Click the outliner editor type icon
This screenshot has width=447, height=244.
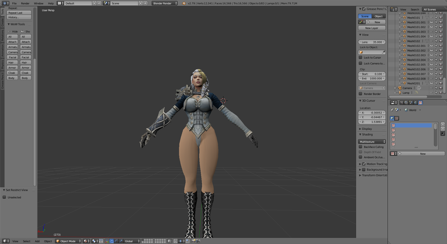click(x=394, y=9)
